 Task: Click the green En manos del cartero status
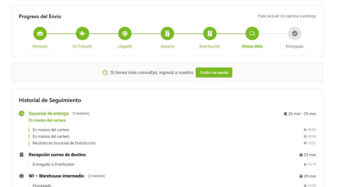point(47,120)
